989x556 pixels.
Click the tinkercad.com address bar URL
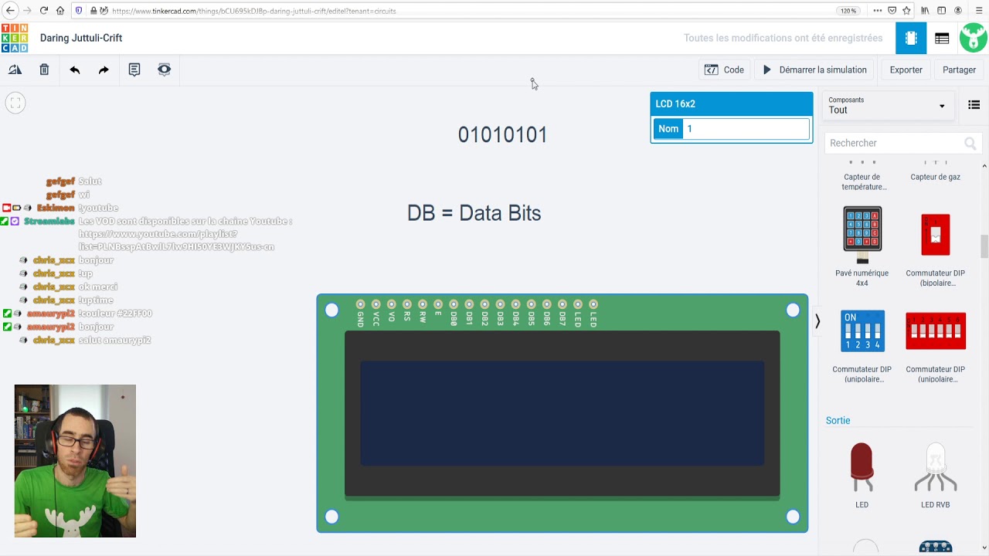pos(253,11)
